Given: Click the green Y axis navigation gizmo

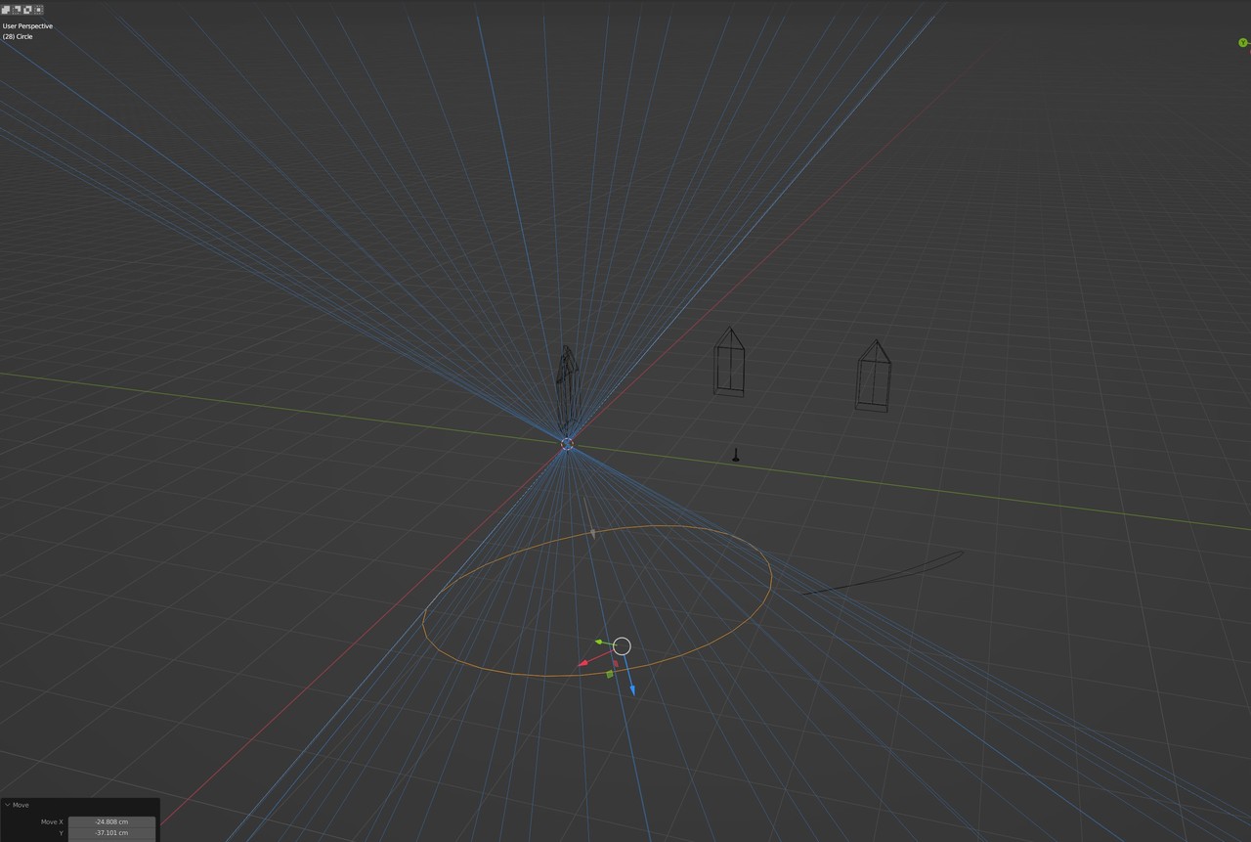Looking at the screenshot, I should click(x=1243, y=43).
